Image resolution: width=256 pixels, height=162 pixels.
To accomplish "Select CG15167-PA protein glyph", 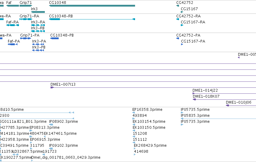I will tap(182, 44).
